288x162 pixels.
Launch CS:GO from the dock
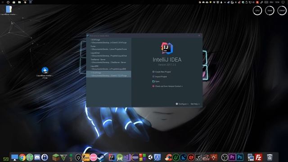click(x=86, y=157)
